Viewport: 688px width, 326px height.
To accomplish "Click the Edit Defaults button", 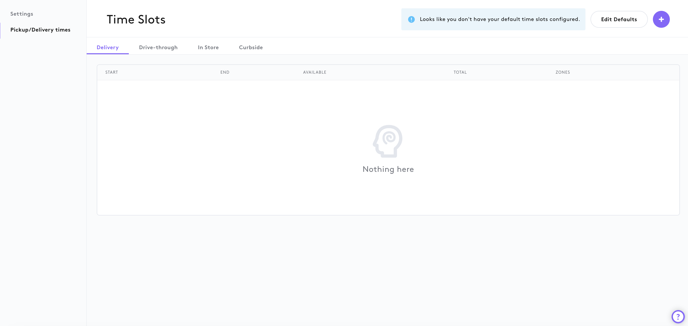I will [619, 19].
